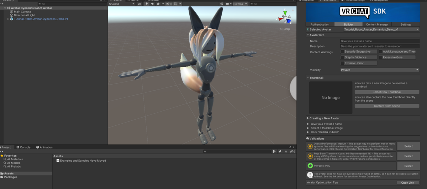
Task: Expand Tutorial_Robot_Avatar_Dynamics_Demo_v1 in Hierarchy
Action: (x=8, y=19)
